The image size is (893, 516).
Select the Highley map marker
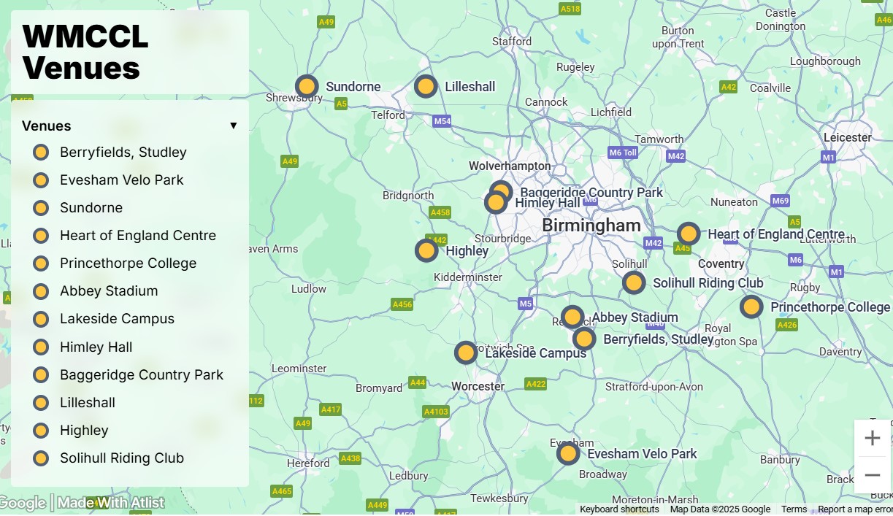426,251
